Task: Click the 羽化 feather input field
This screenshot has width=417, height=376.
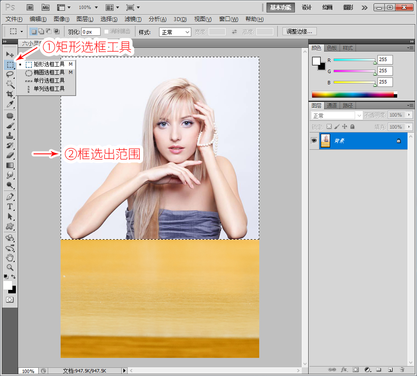Action: tap(91, 32)
